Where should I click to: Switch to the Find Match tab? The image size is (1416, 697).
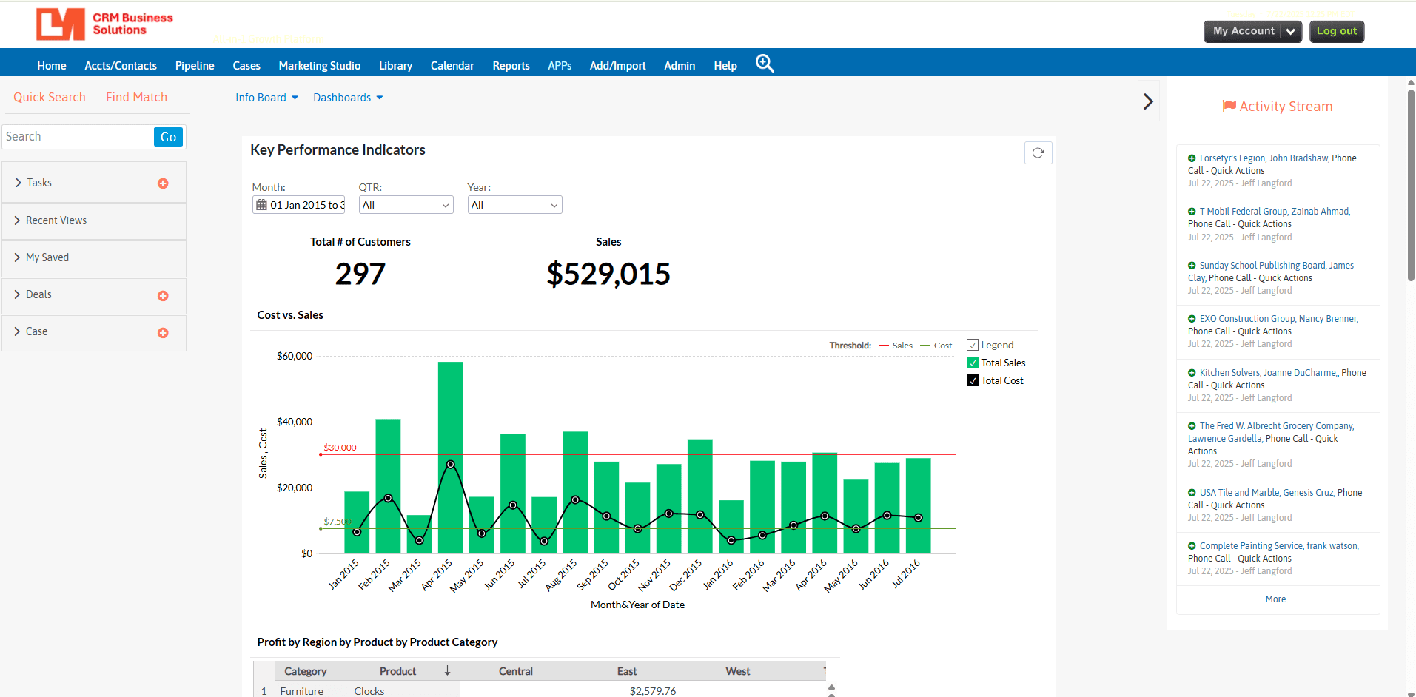[135, 96]
